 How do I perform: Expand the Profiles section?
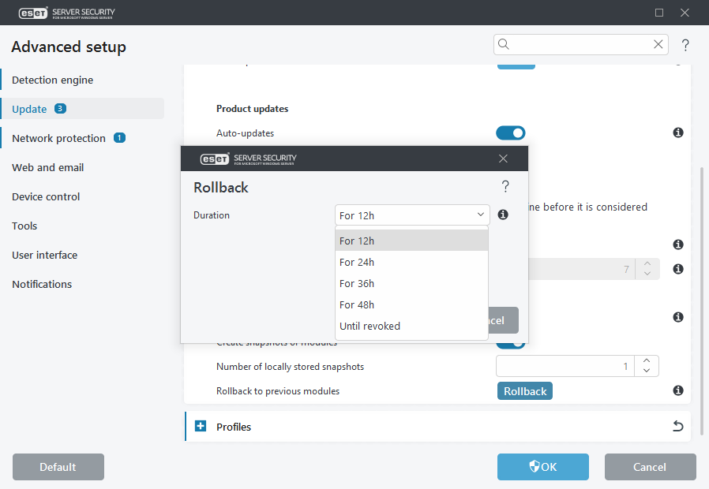[200, 427]
